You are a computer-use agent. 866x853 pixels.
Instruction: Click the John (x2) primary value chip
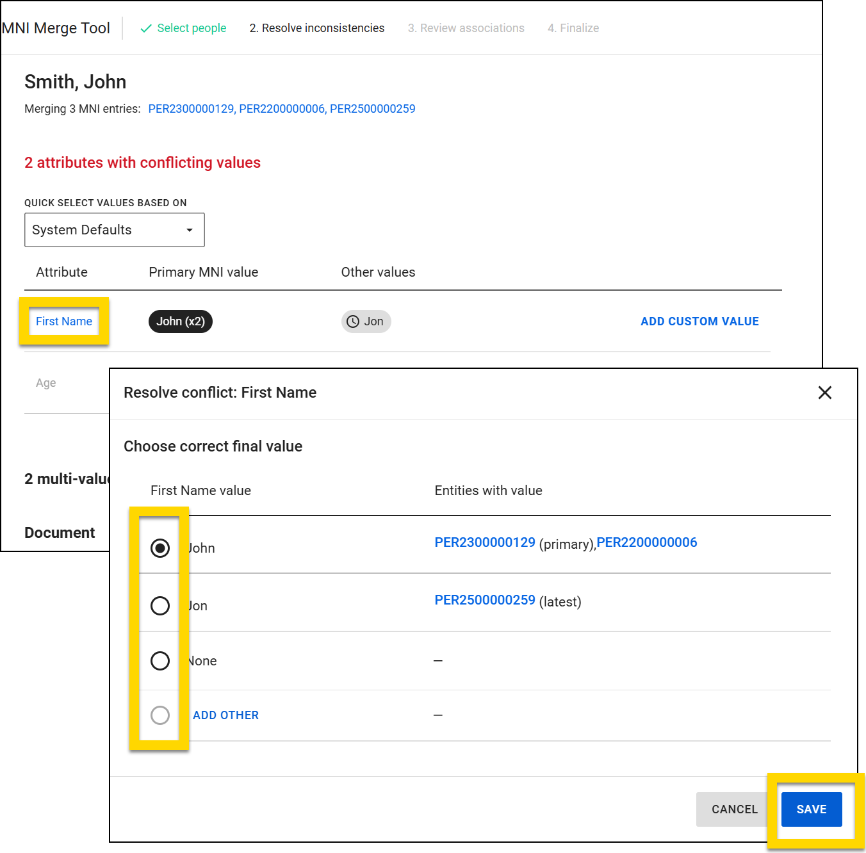coord(180,321)
